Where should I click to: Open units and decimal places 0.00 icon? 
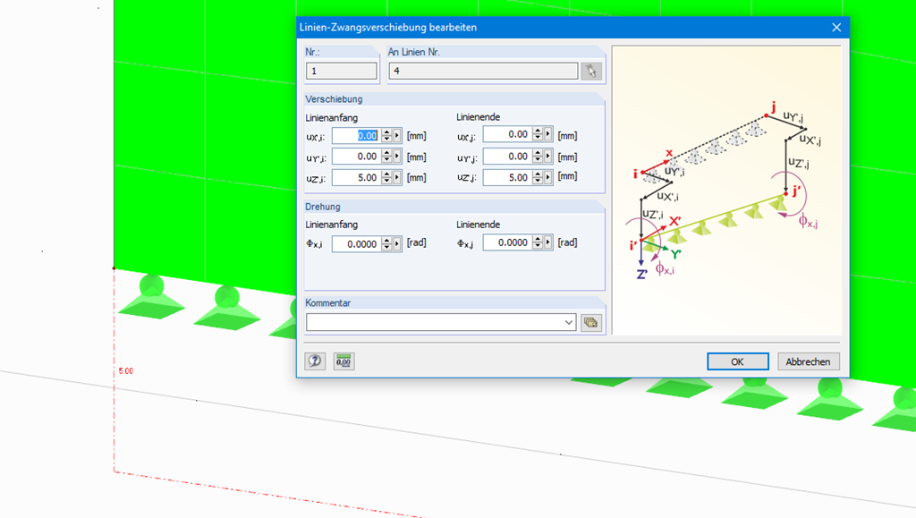point(343,361)
